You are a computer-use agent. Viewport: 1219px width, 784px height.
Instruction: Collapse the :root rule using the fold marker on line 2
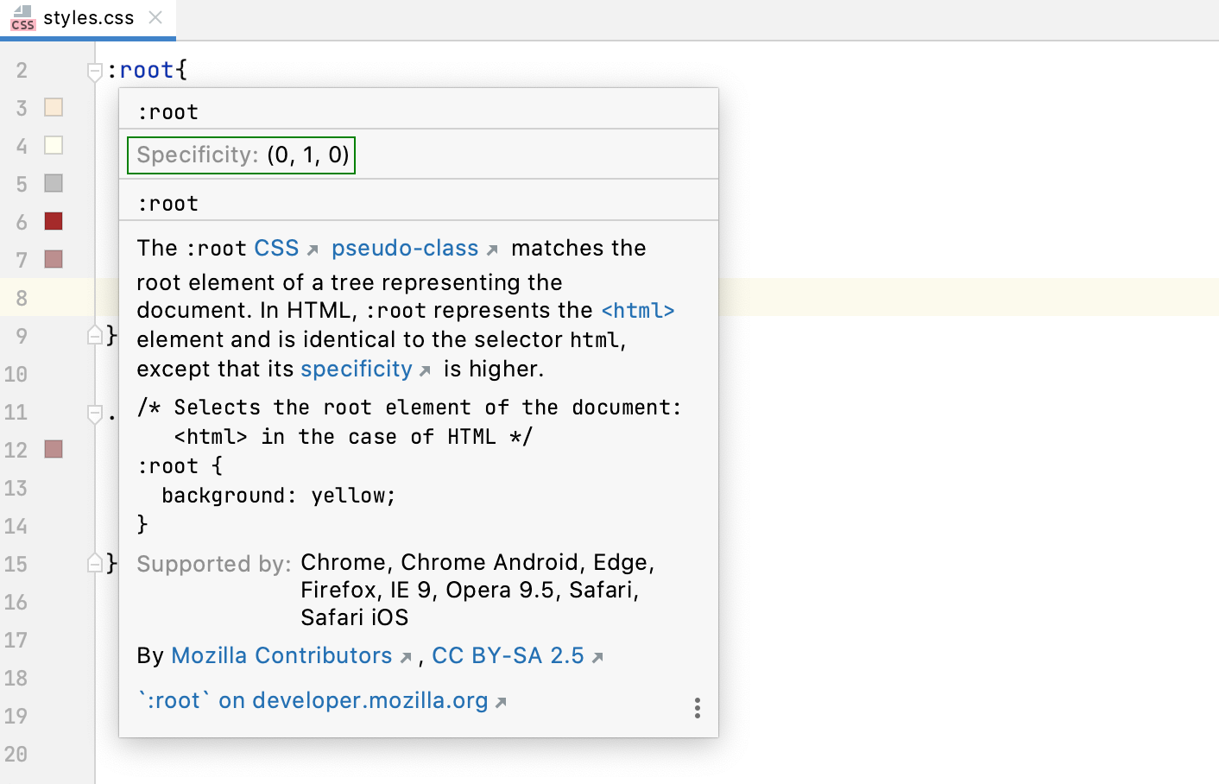point(95,70)
